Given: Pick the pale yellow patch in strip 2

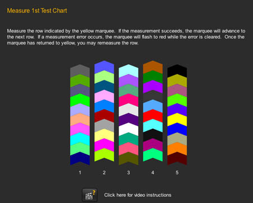Looking at the screenshot, I should [104, 136].
